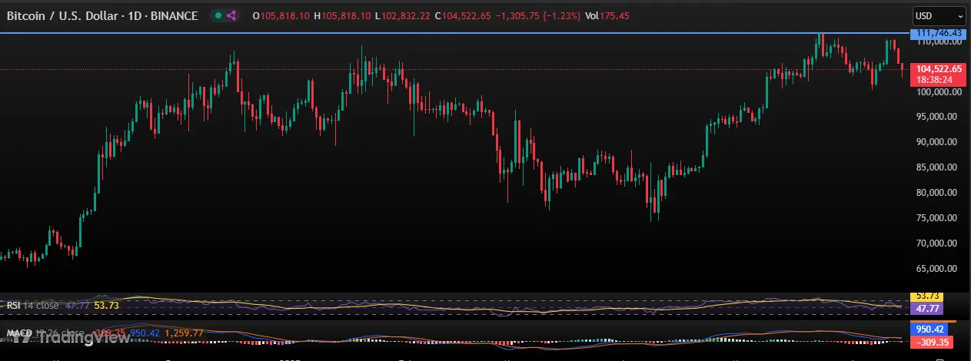Click the purple data mode icon

point(231,15)
